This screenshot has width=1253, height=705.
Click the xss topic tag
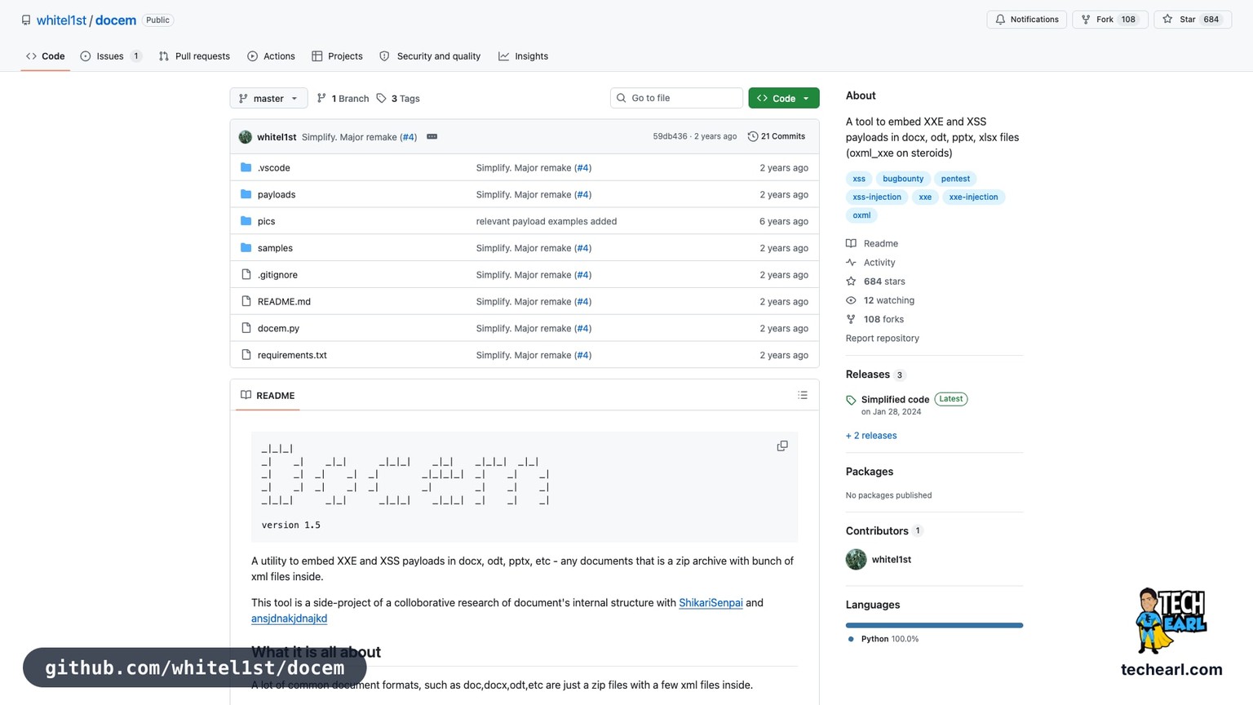point(859,179)
